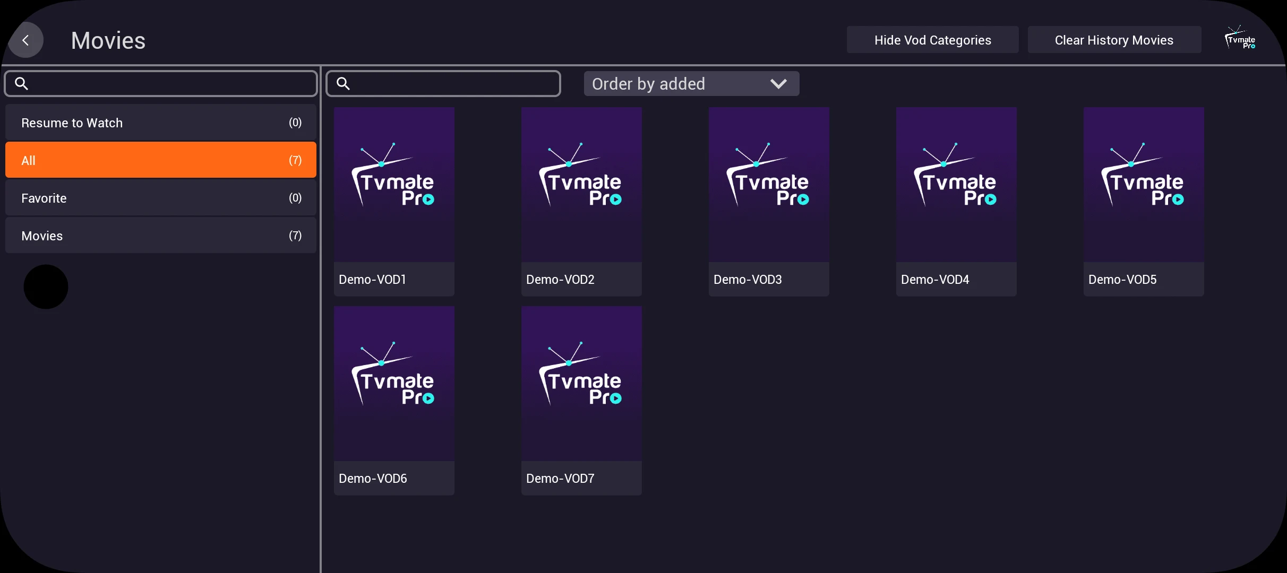Open Demo-VOD1 poster
1287x573 pixels.
click(394, 185)
